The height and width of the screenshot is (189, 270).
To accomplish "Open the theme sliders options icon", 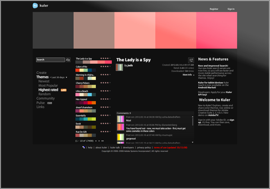I will [191, 60].
